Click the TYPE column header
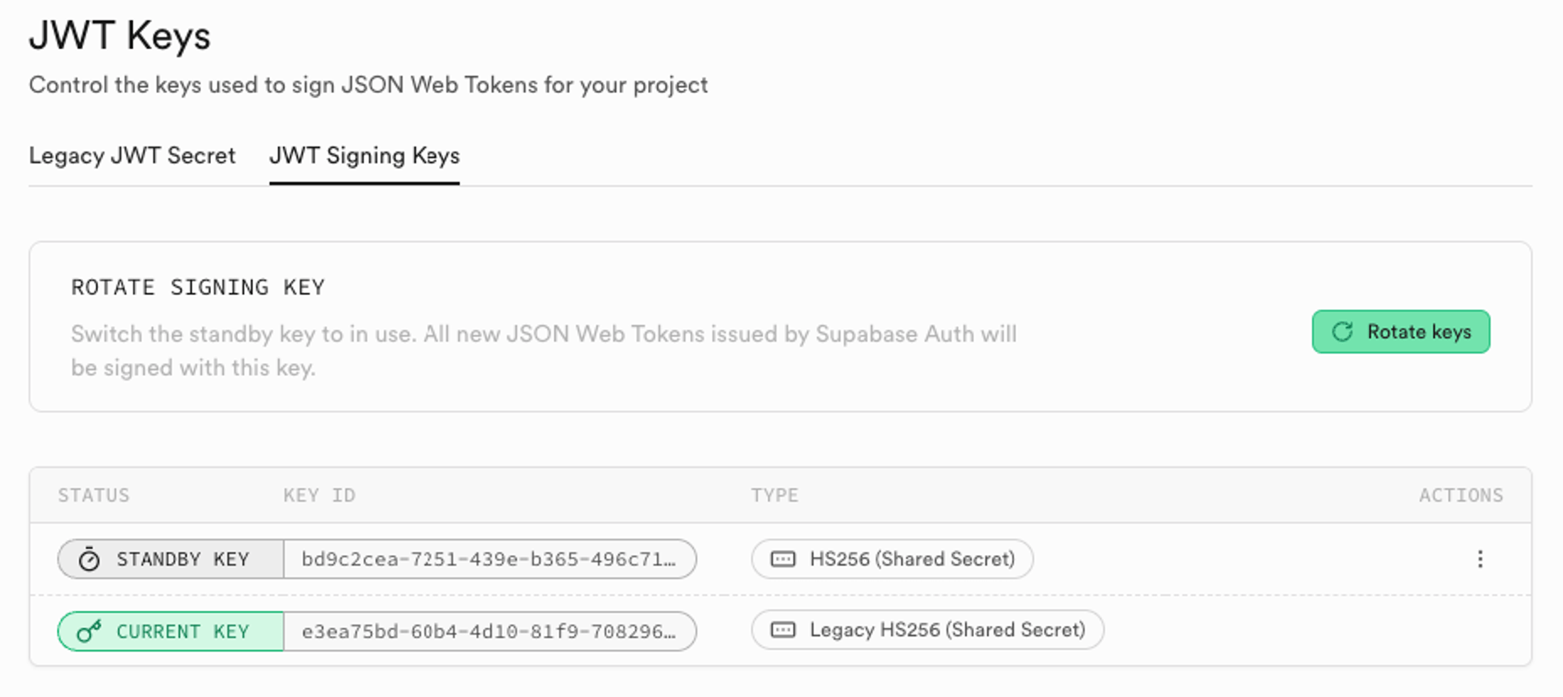The image size is (1563, 697). tap(774, 495)
